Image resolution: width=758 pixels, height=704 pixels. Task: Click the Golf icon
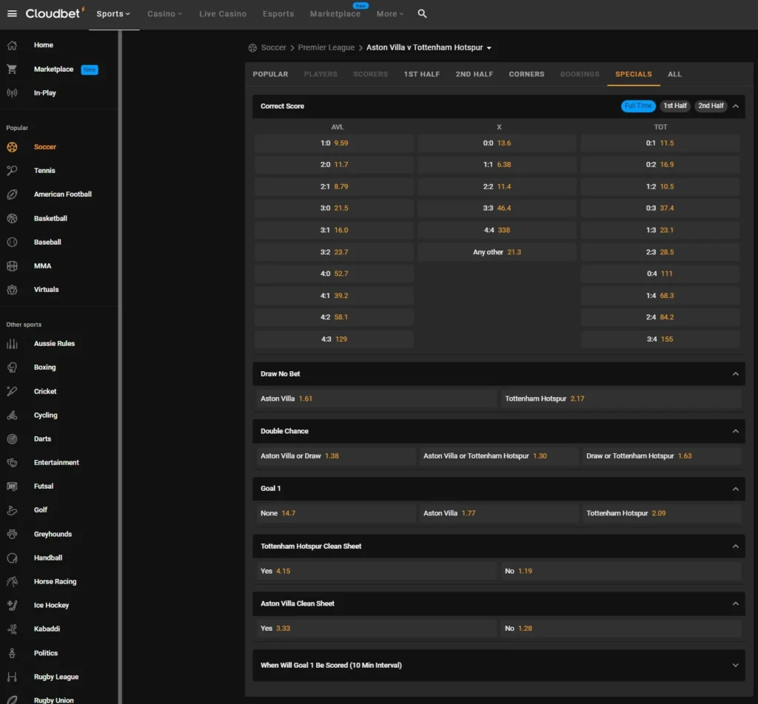pos(12,510)
